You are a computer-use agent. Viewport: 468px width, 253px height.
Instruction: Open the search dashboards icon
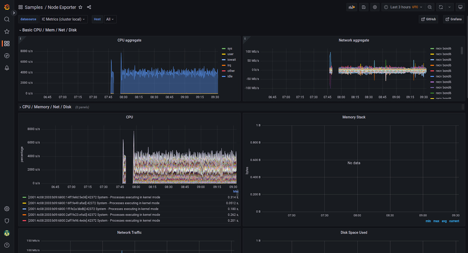tap(7, 19)
